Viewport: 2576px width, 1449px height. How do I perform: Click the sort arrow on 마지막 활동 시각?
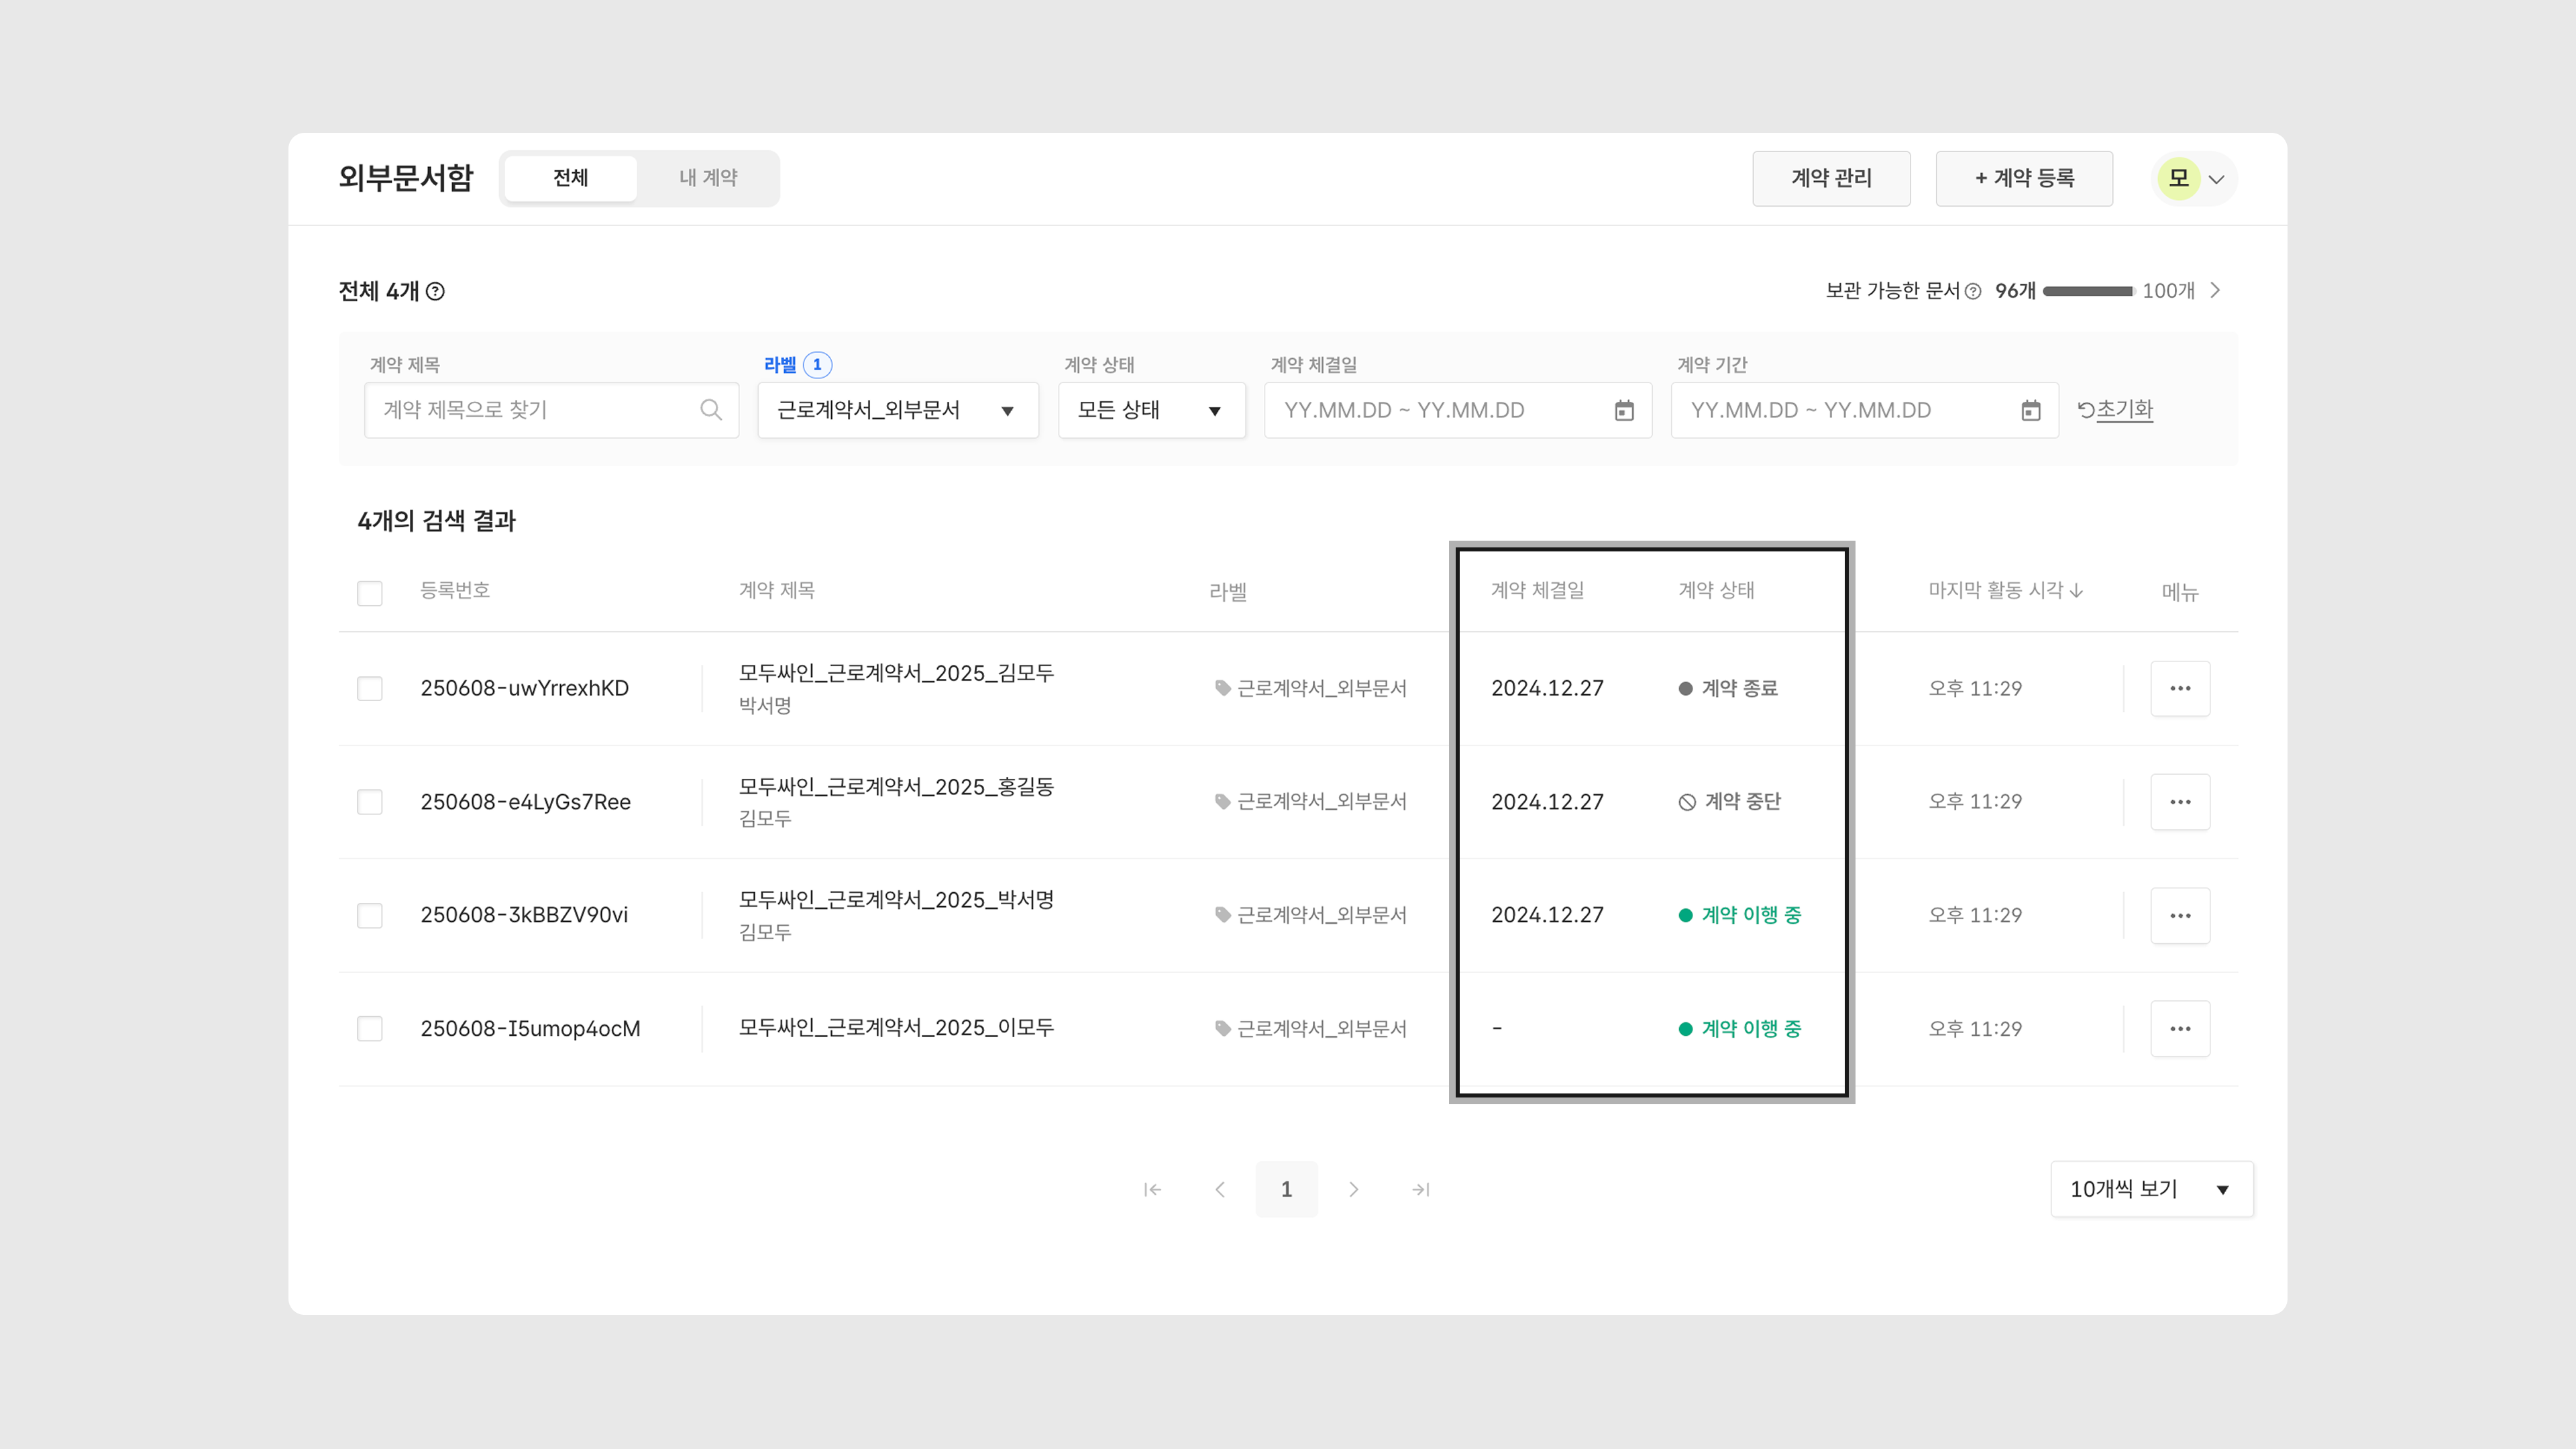2077,590
